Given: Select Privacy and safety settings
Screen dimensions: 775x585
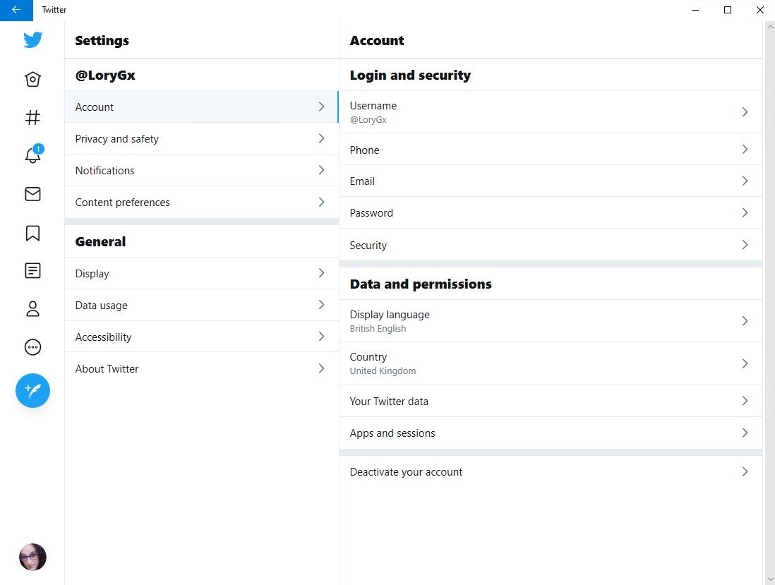Looking at the screenshot, I should click(202, 139).
